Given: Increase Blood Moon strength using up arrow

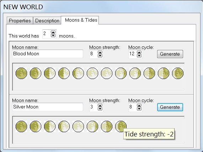Looking at the screenshot, I should (x=100, y=52).
